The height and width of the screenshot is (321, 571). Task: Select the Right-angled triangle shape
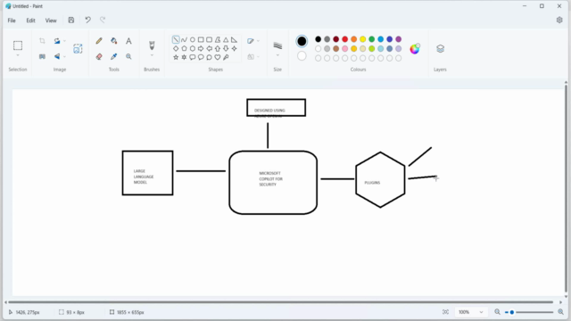click(234, 39)
